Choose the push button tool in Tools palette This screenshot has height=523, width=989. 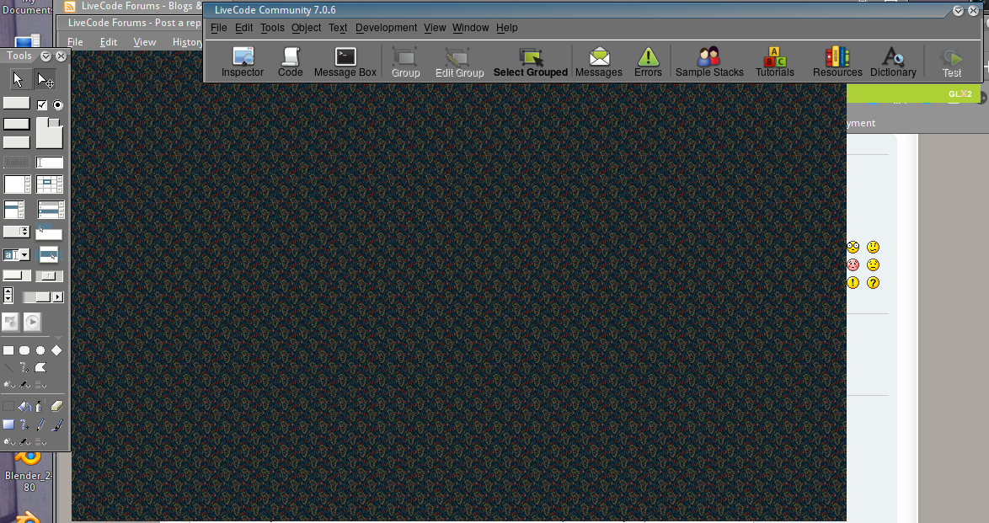click(16, 103)
